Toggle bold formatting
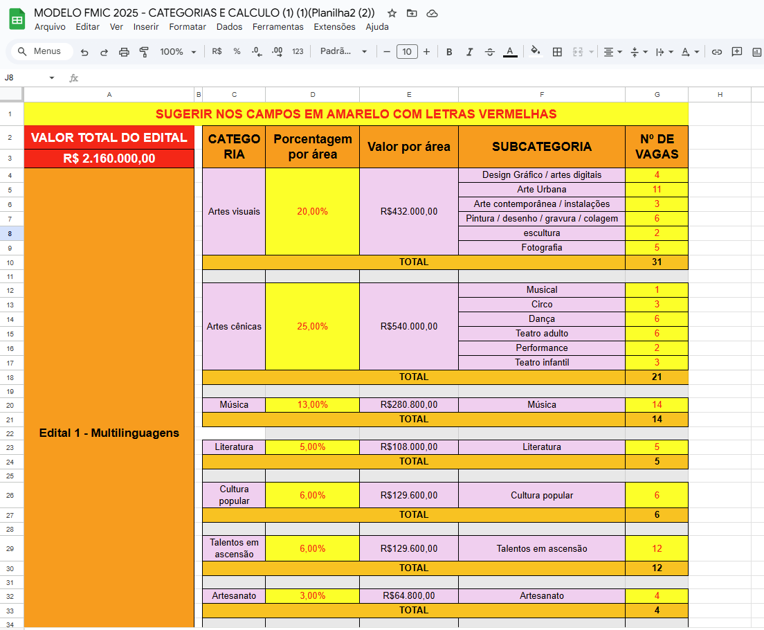This screenshot has height=630, width=764. [x=449, y=52]
